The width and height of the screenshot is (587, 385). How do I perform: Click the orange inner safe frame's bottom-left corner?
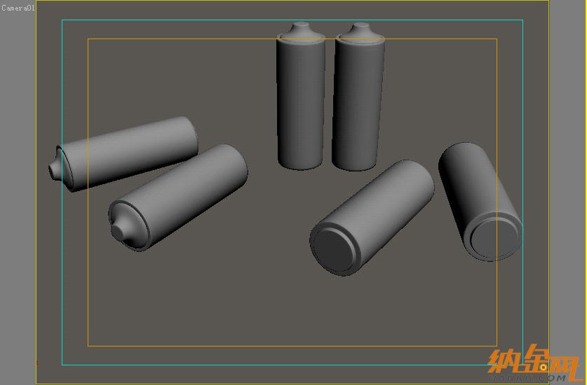click(88, 345)
